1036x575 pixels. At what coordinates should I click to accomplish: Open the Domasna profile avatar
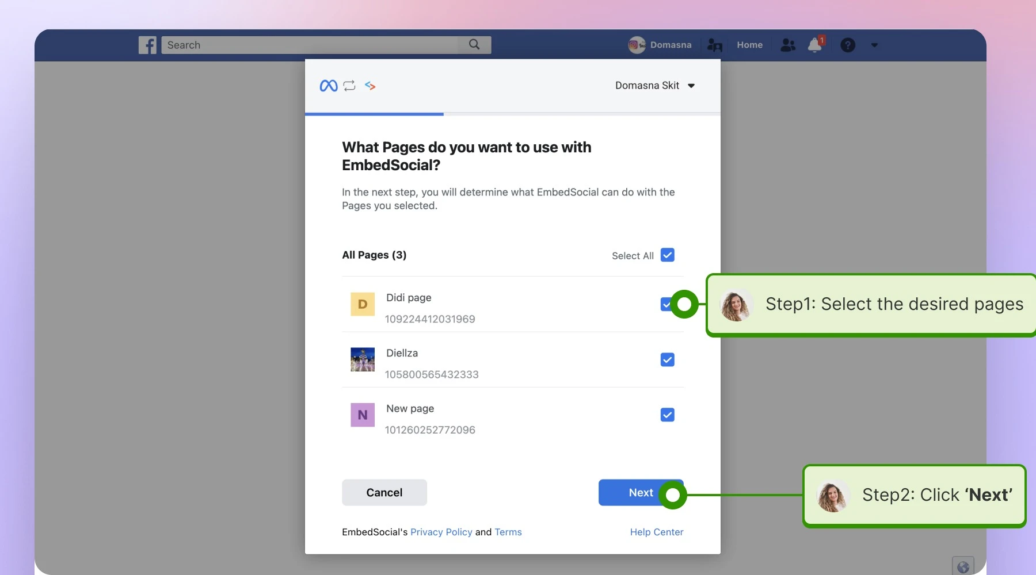tap(637, 45)
